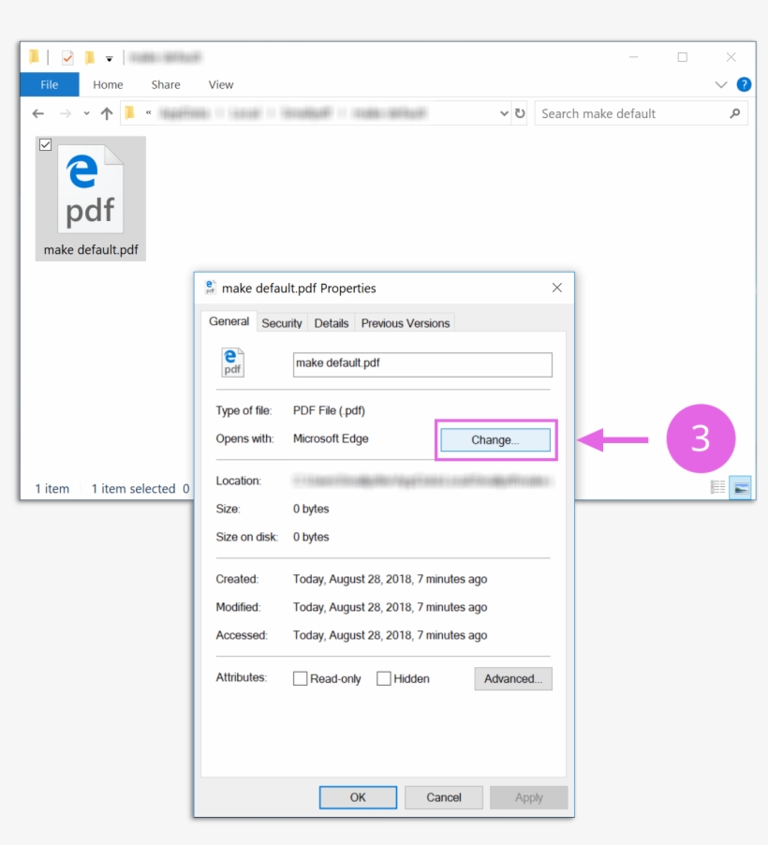Refresh the current folder view
Image resolution: width=768 pixels, height=845 pixels.
[x=520, y=113]
